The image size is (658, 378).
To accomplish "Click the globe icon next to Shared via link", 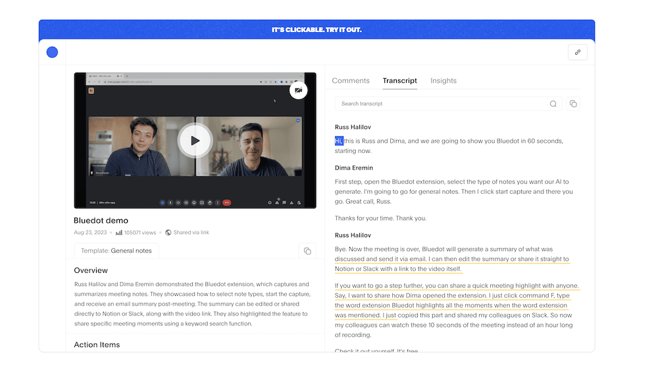I will pos(168,232).
